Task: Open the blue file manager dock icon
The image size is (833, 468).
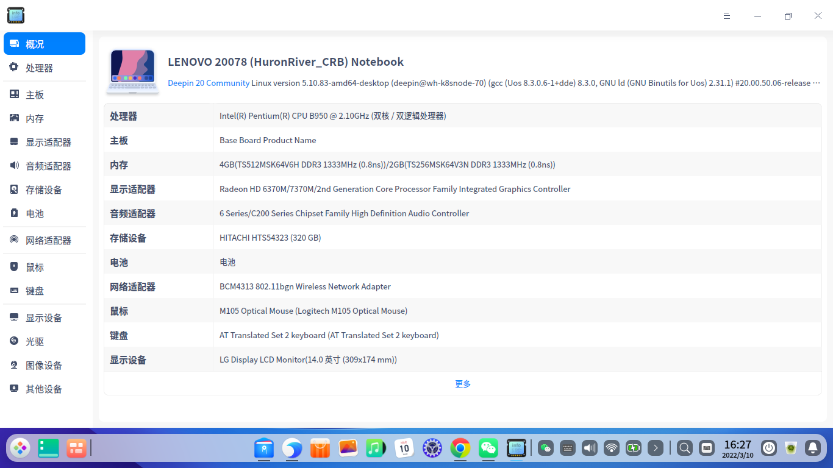Action: (x=264, y=448)
